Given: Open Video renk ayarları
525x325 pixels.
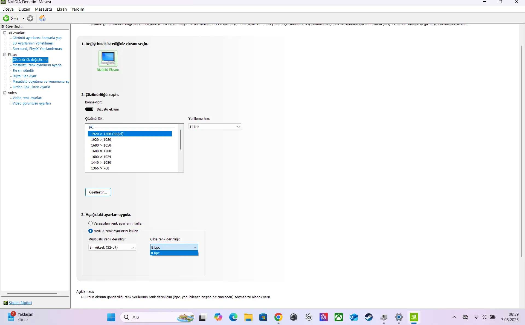Looking at the screenshot, I should (x=27, y=98).
